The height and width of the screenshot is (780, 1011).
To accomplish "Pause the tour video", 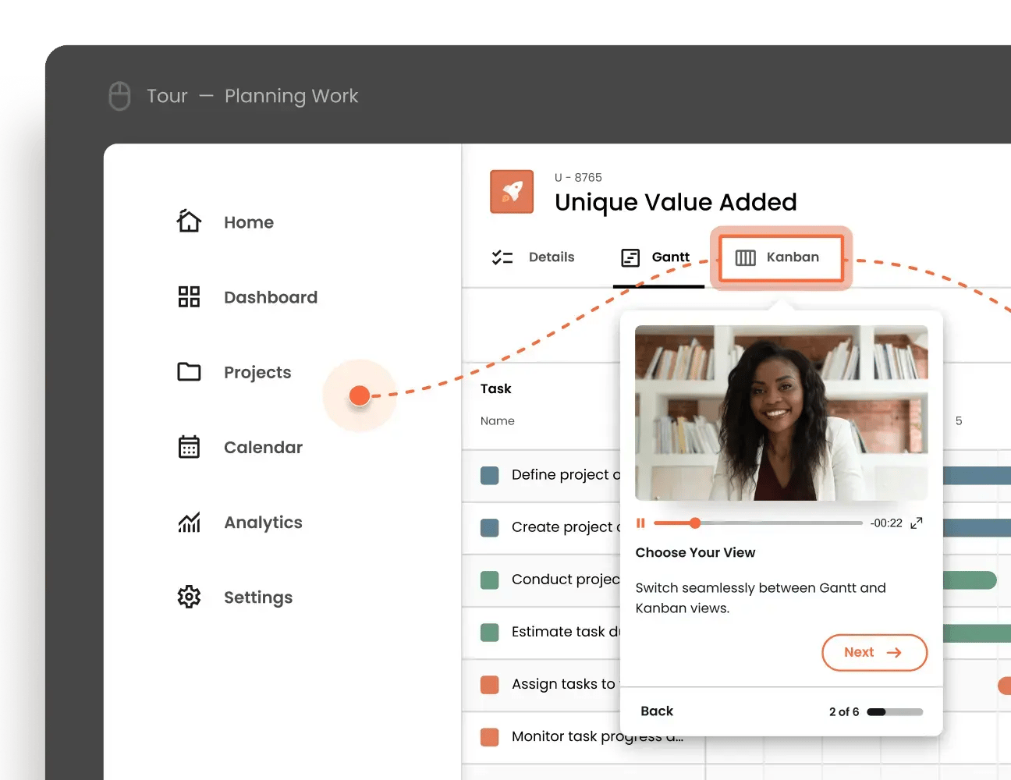I will tap(640, 523).
